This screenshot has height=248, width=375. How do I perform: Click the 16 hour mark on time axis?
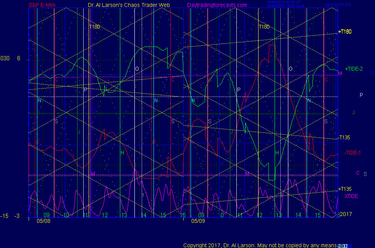coord(183,215)
